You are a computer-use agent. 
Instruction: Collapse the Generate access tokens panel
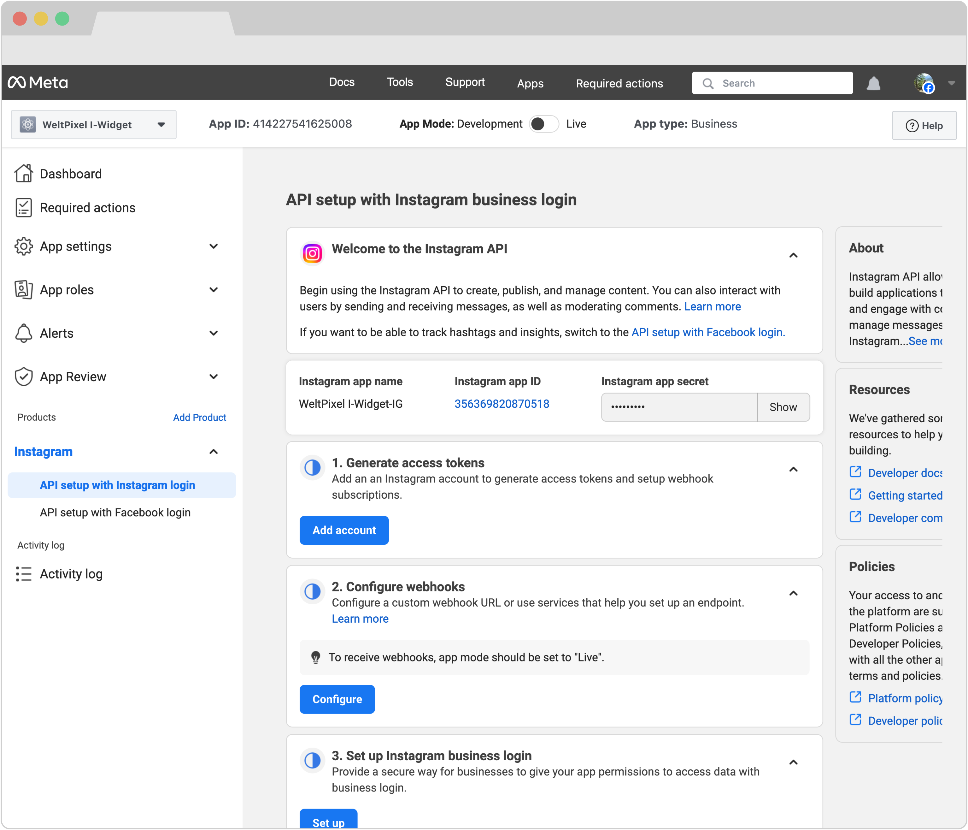click(x=793, y=470)
